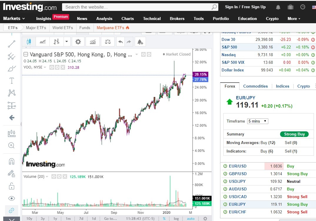
Task: Expand the Volume (20) indicator dropdown
Action: point(47,177)
